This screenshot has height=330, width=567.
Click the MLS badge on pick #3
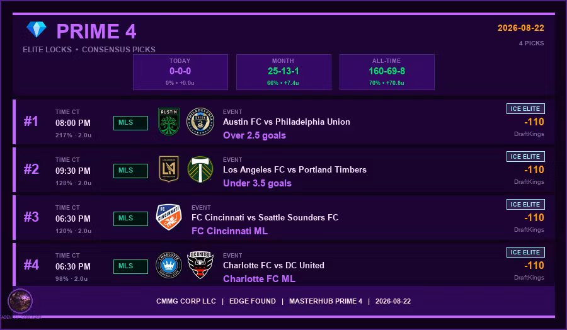coord(130,219)
